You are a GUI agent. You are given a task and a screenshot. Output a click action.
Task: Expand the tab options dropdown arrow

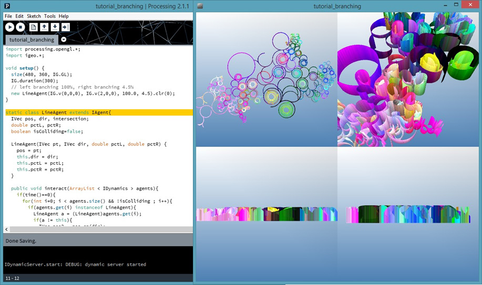(x=64, y=39)
